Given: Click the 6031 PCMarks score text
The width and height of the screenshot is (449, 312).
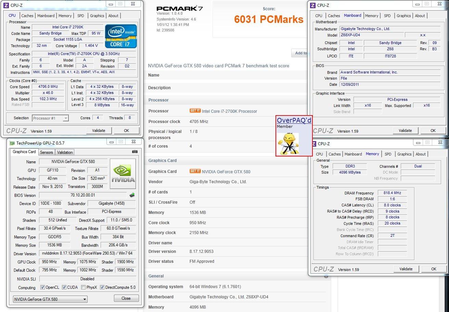Looking at the screenshot, I should pyautogui.click(x=269, y=19).
